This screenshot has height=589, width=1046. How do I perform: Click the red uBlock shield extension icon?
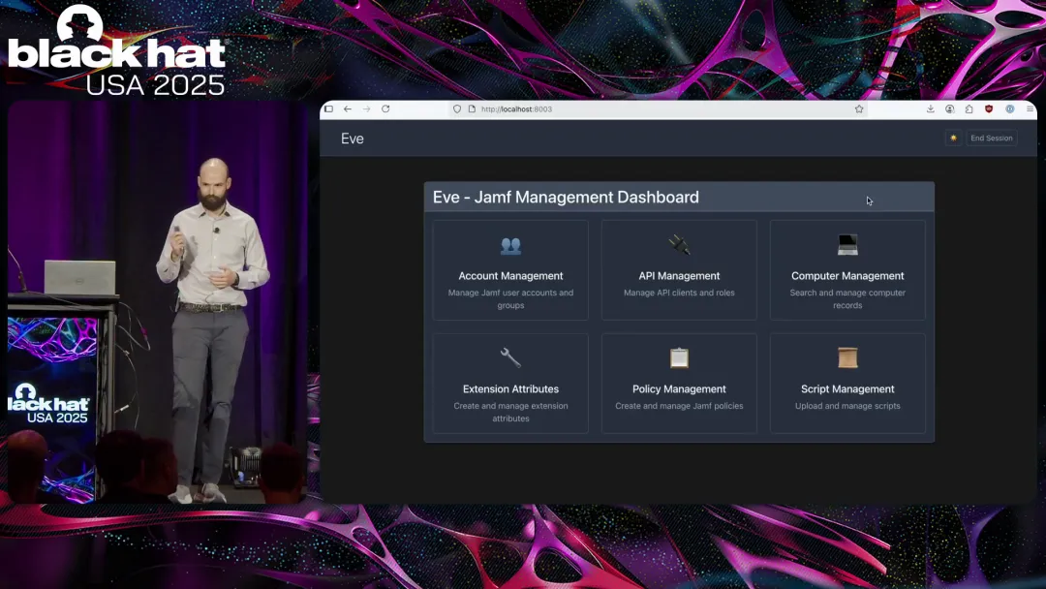click(989, 108)
